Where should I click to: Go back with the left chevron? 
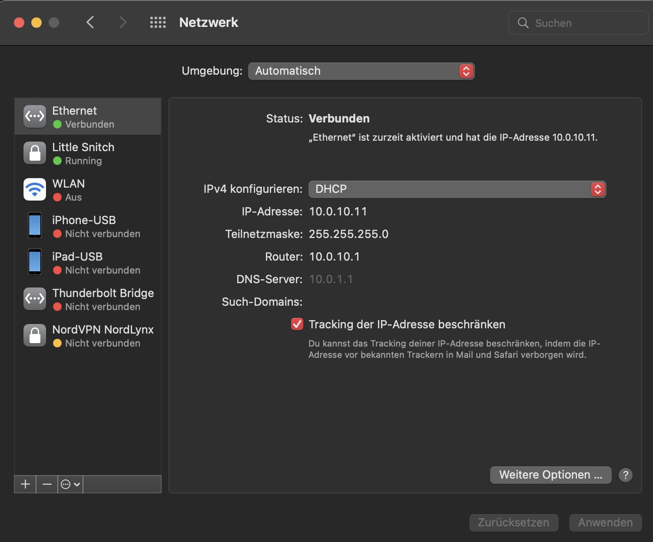tap(90, 22)
